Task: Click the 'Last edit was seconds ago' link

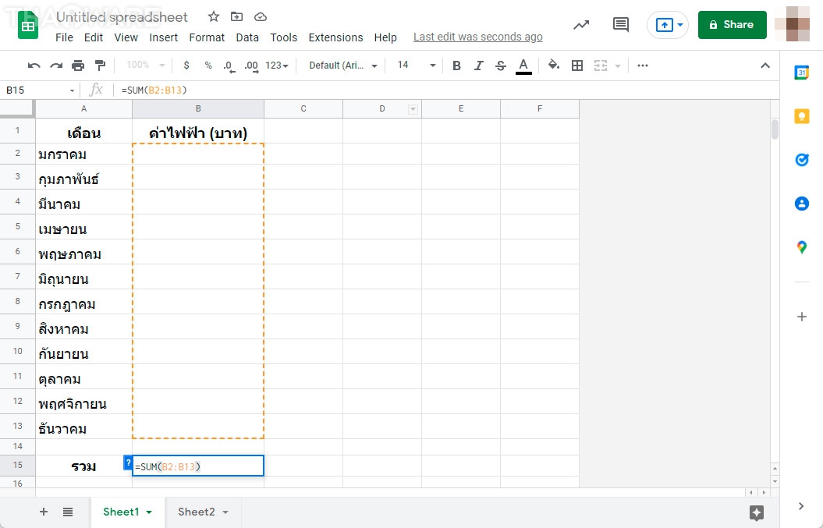Action: 477,37
